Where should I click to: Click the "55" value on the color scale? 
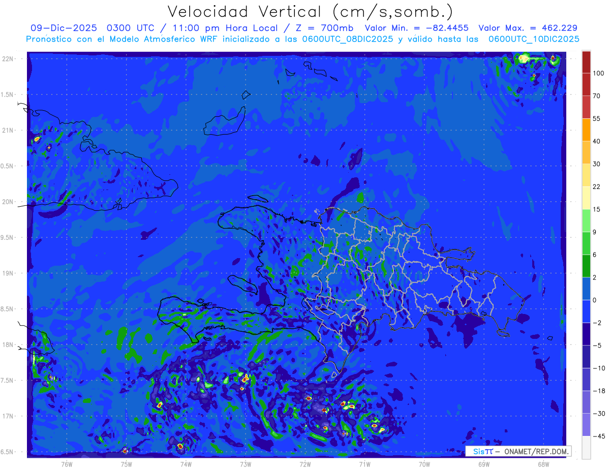(x=597, y=118)
